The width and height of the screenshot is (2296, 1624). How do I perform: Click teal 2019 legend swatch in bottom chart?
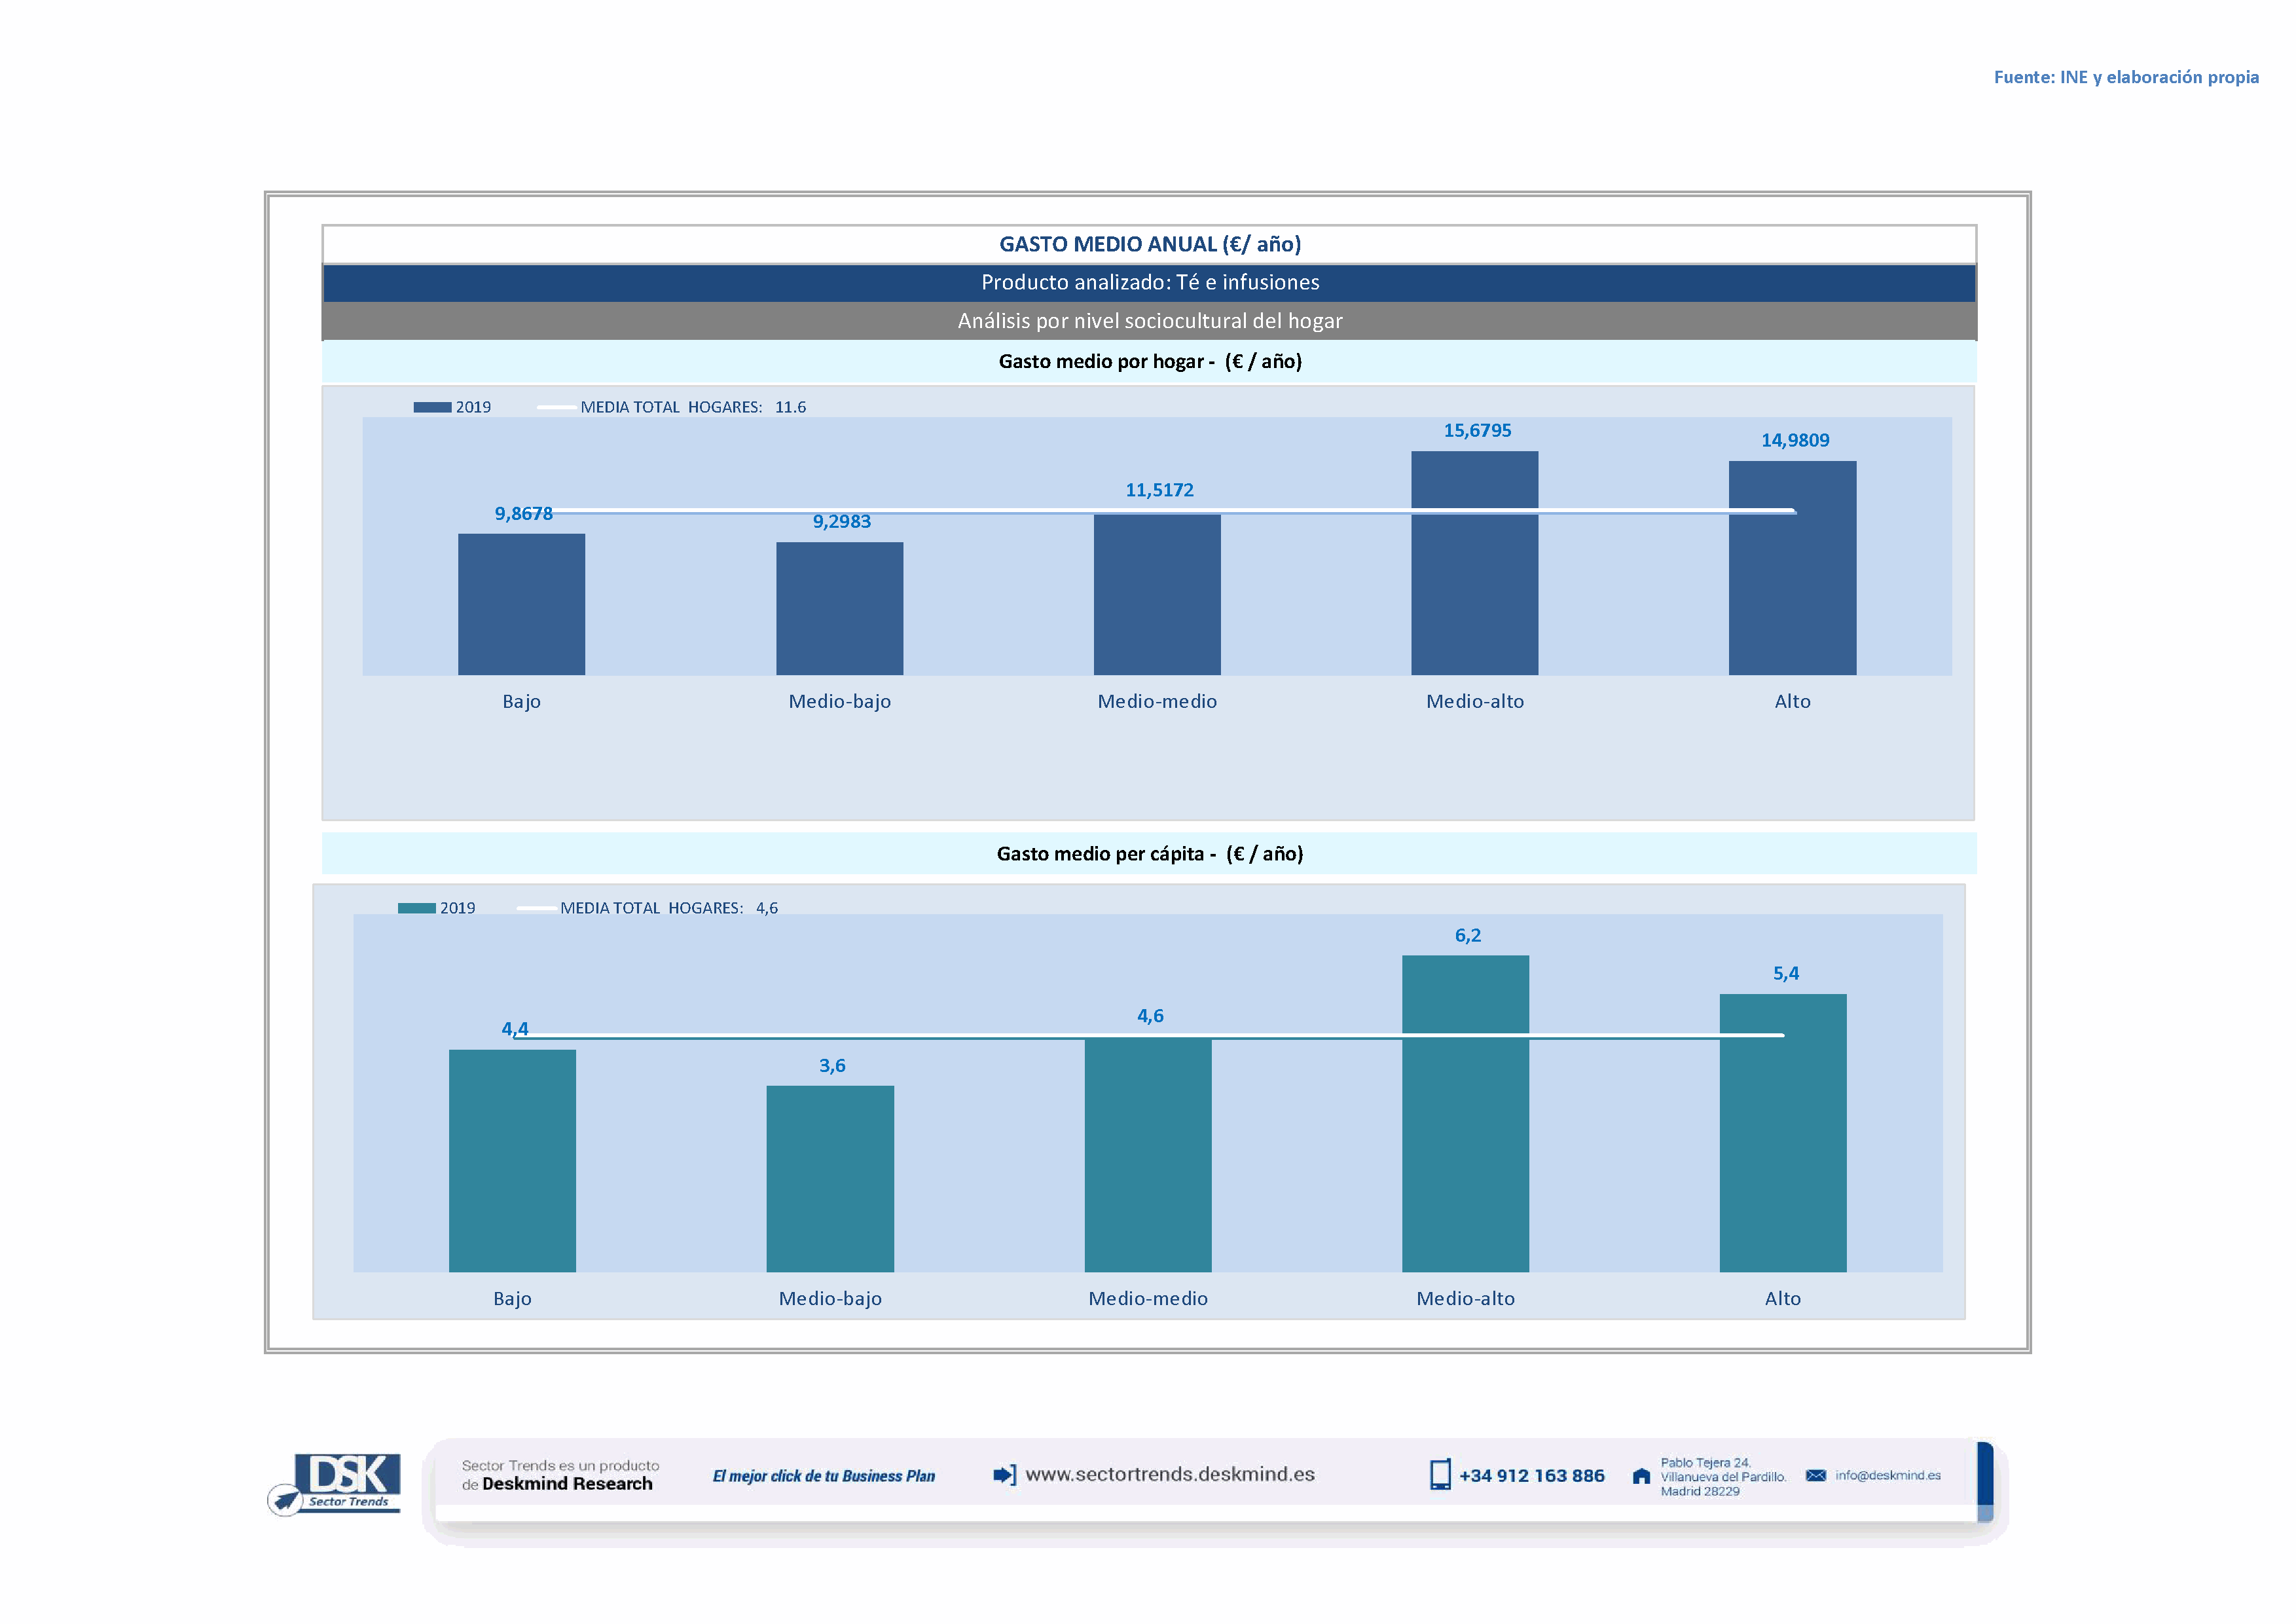tap(416, 908)
